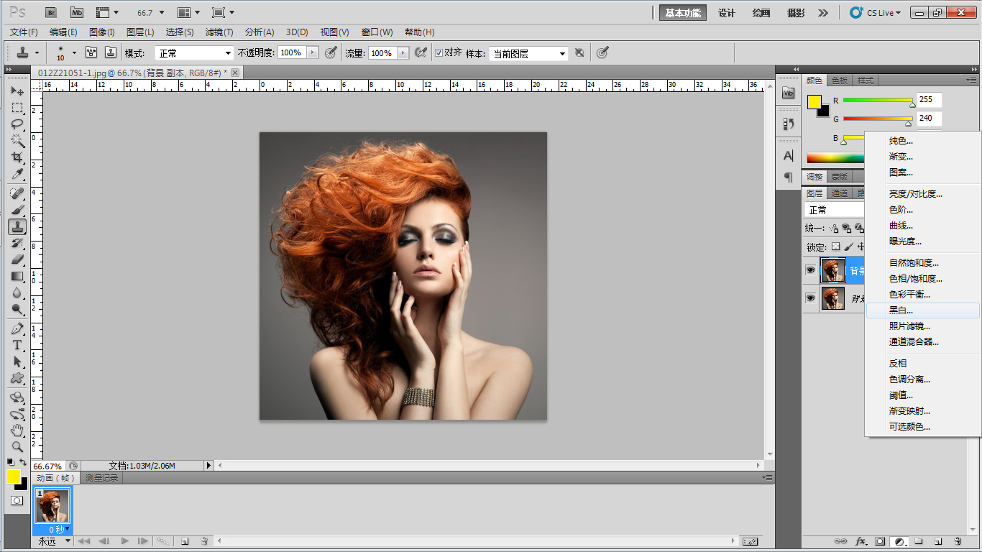Pick the Eyedropper tool

click(17, 175)
